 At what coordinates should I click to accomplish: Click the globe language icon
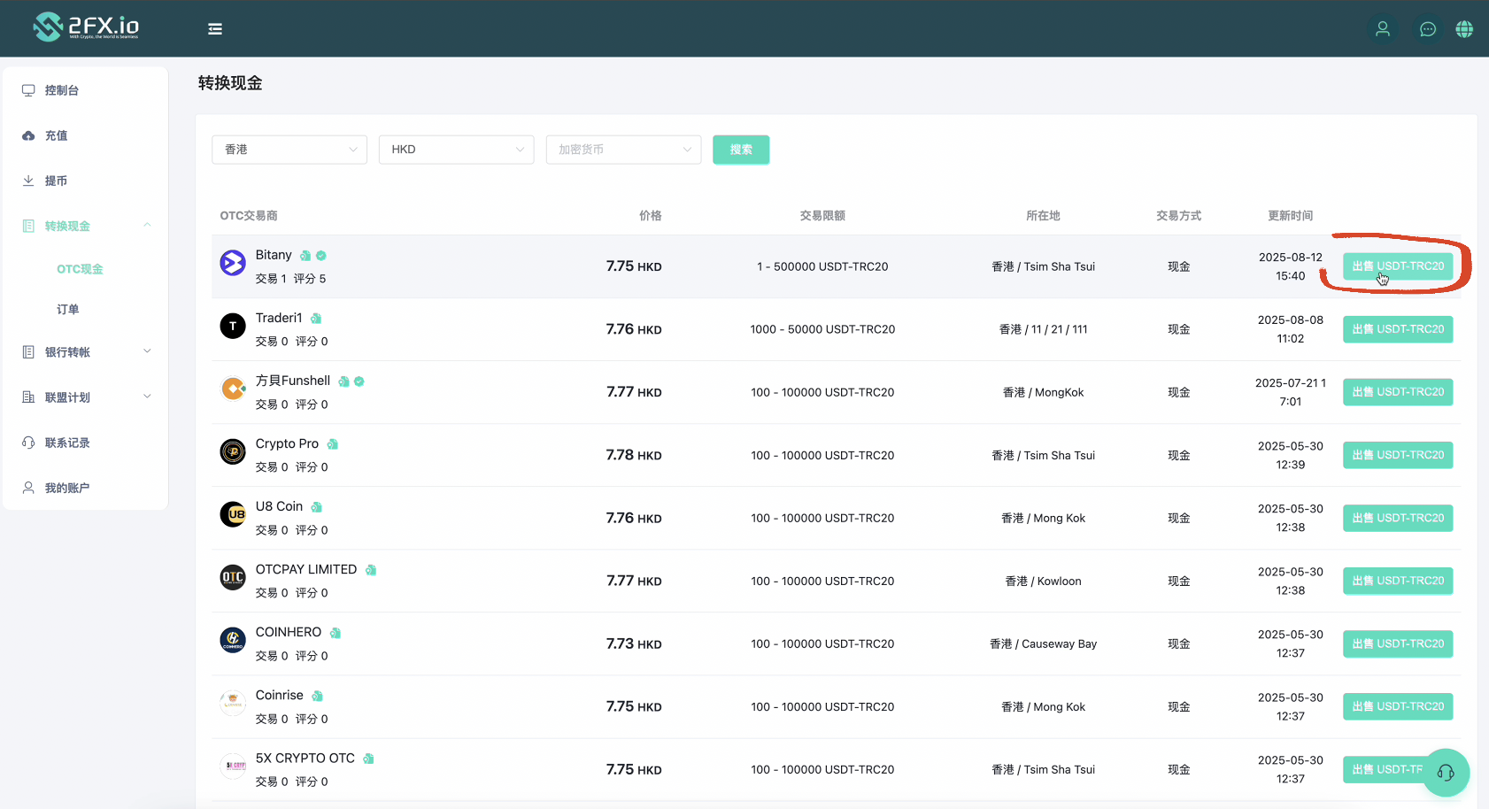[1464, 29]
